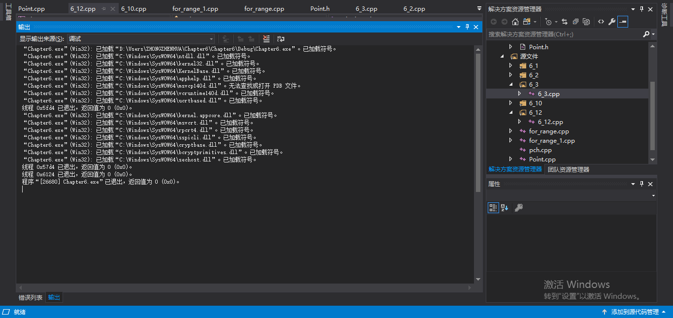Click the Home icon in Solution Explorer toolbar

click(515, 22)
